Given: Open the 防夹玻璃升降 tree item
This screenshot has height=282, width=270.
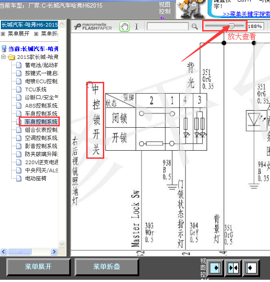Looking at the screenshot, I should point(41,154).
